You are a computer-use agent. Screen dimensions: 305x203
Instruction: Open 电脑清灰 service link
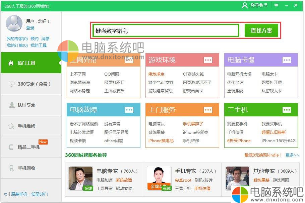point(157,124)
